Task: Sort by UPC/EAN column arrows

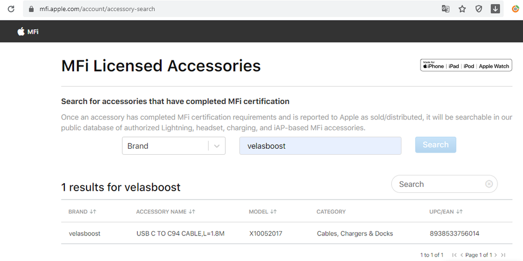Action: point(459,211)
